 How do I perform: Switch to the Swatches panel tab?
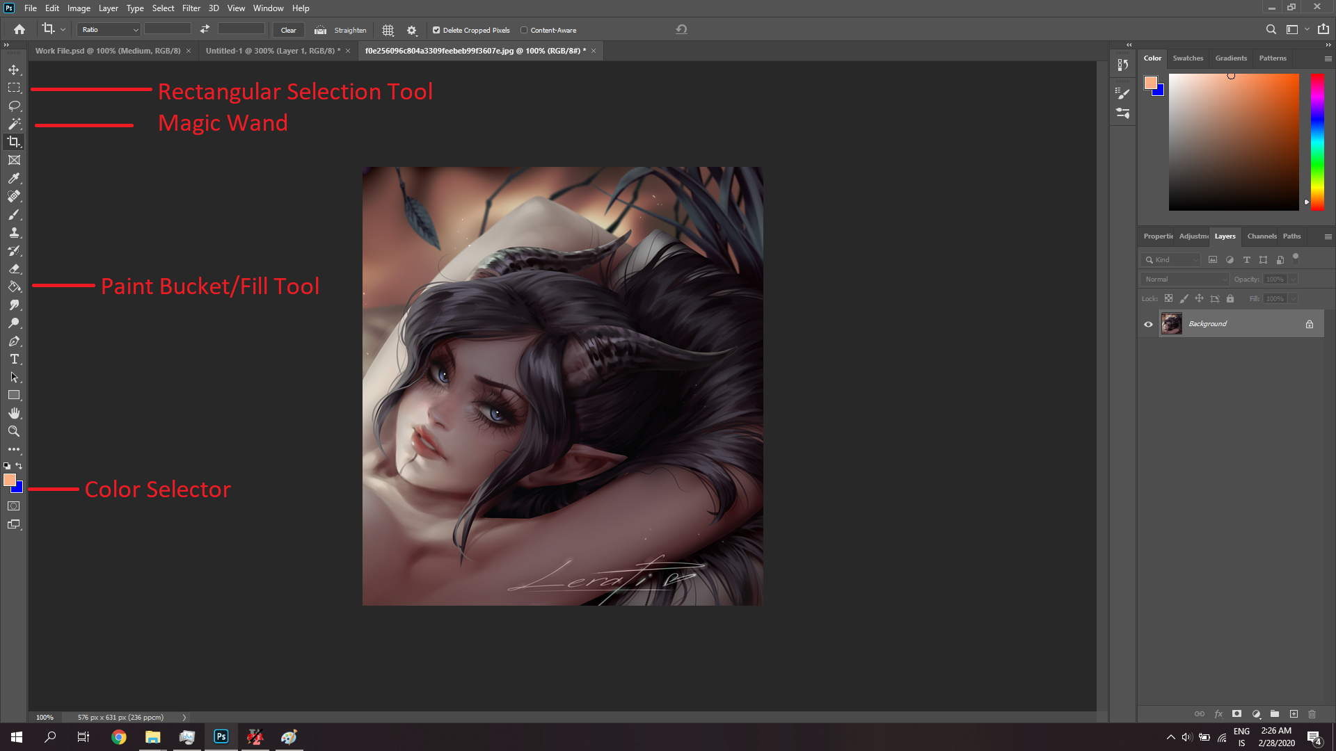1188,58
